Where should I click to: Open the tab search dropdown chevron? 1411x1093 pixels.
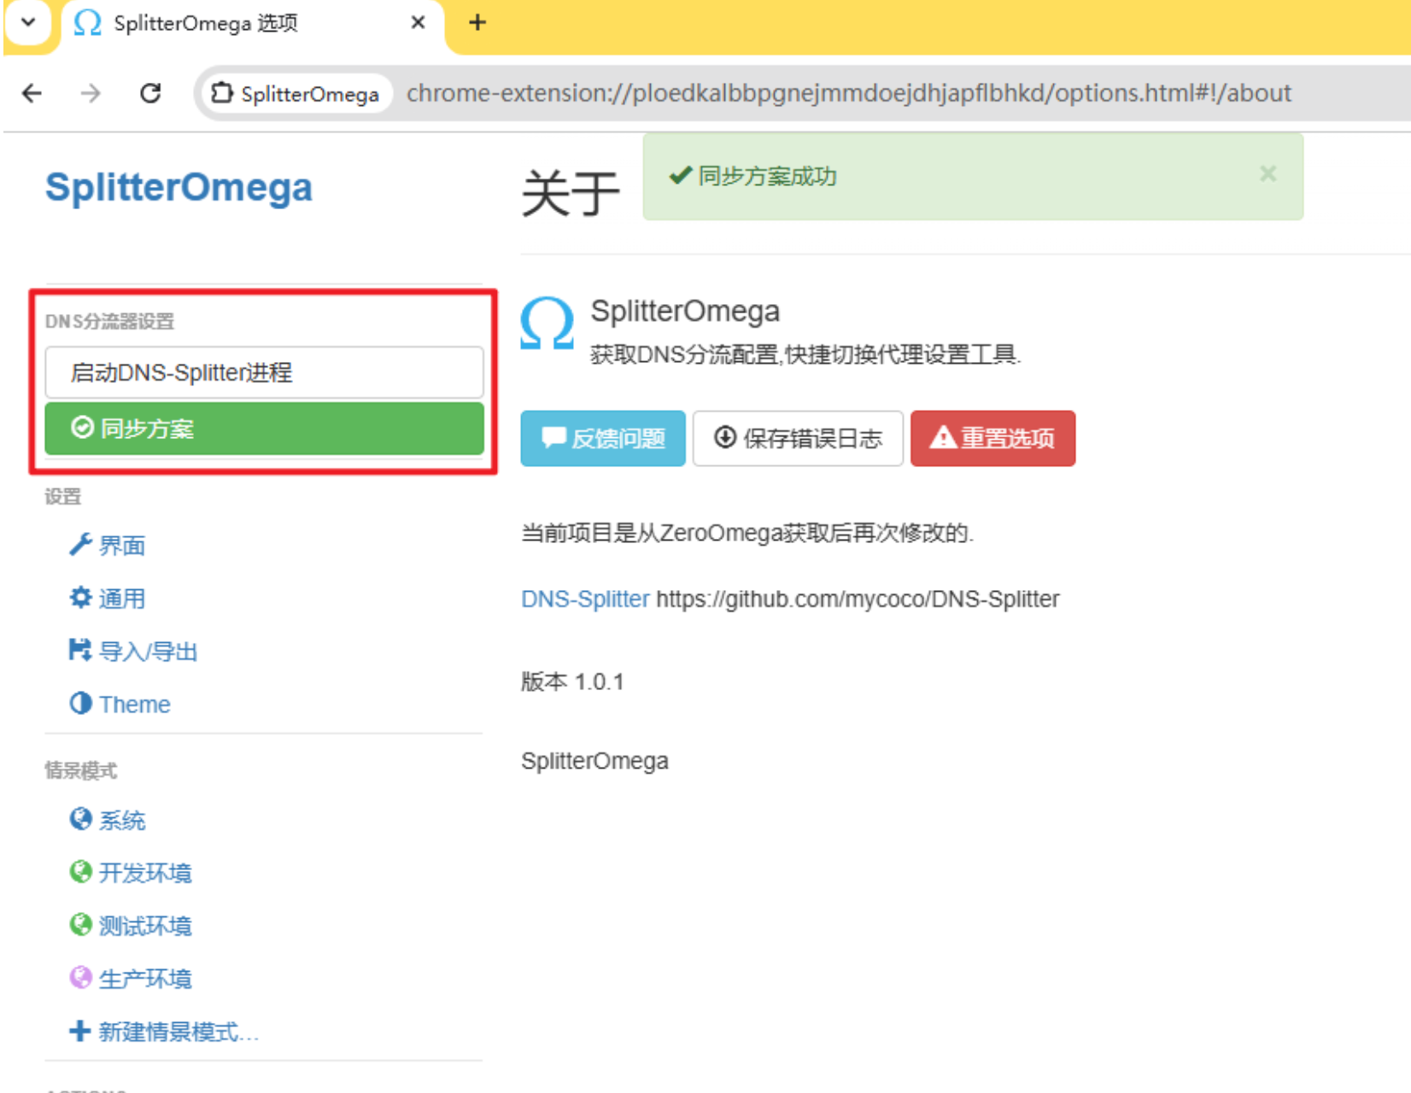28,22
